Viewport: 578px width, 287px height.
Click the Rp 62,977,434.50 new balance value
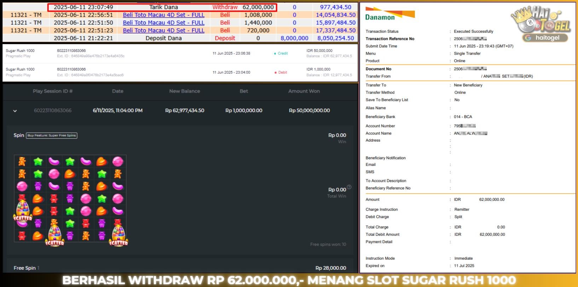(x=185, y=110)
